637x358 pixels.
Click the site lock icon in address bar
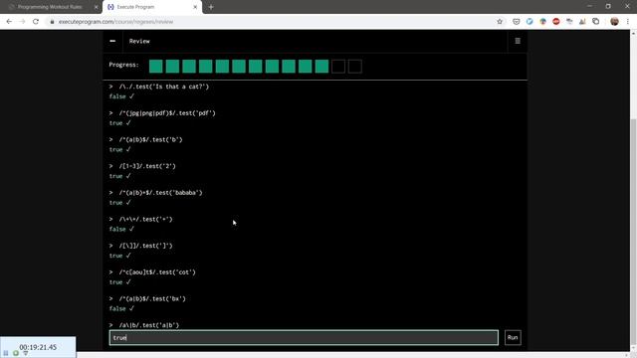tap(52, 22)
